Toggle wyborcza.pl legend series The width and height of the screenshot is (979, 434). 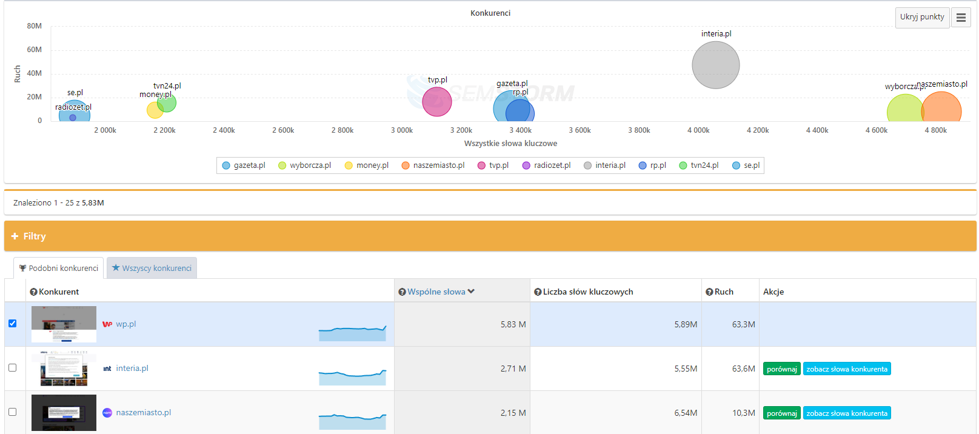tap(304, 165)
